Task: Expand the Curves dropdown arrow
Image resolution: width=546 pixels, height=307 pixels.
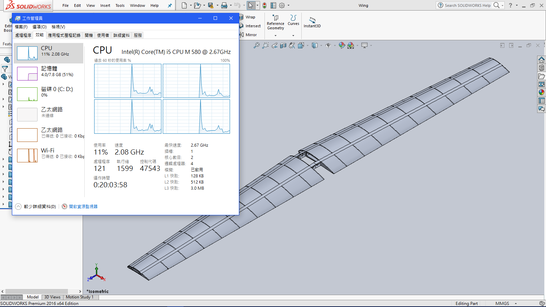Action: 293,35
